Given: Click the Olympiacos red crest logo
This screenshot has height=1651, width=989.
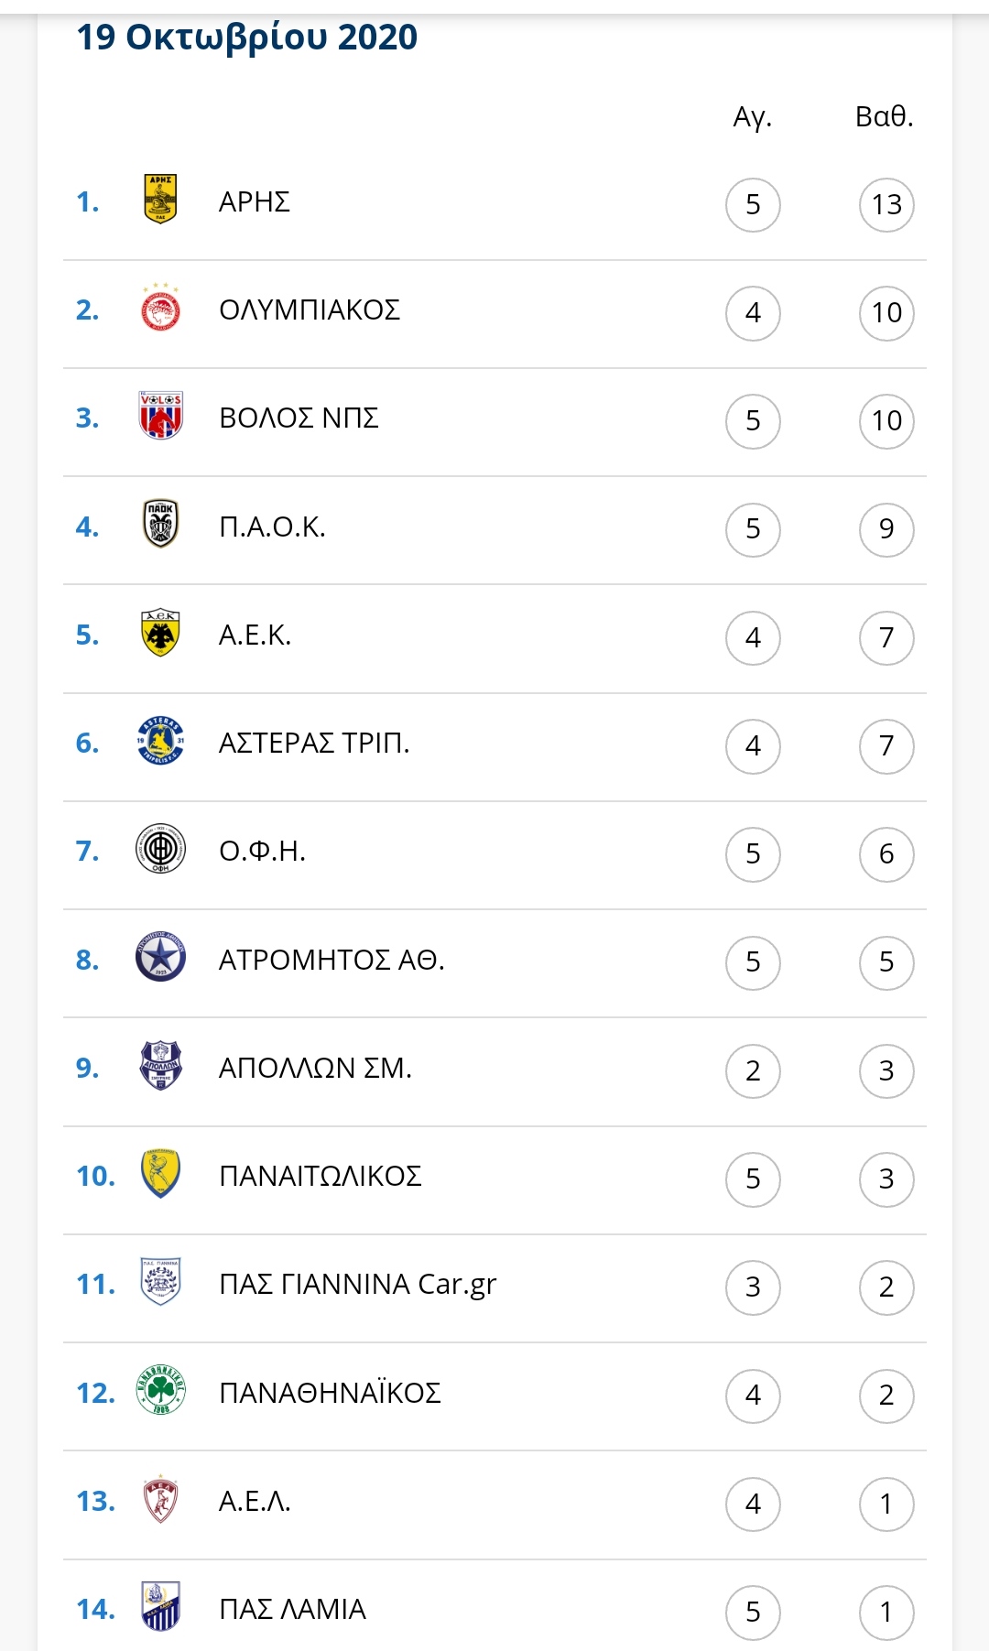Looking at the screenshot, I should pos(161,308).
